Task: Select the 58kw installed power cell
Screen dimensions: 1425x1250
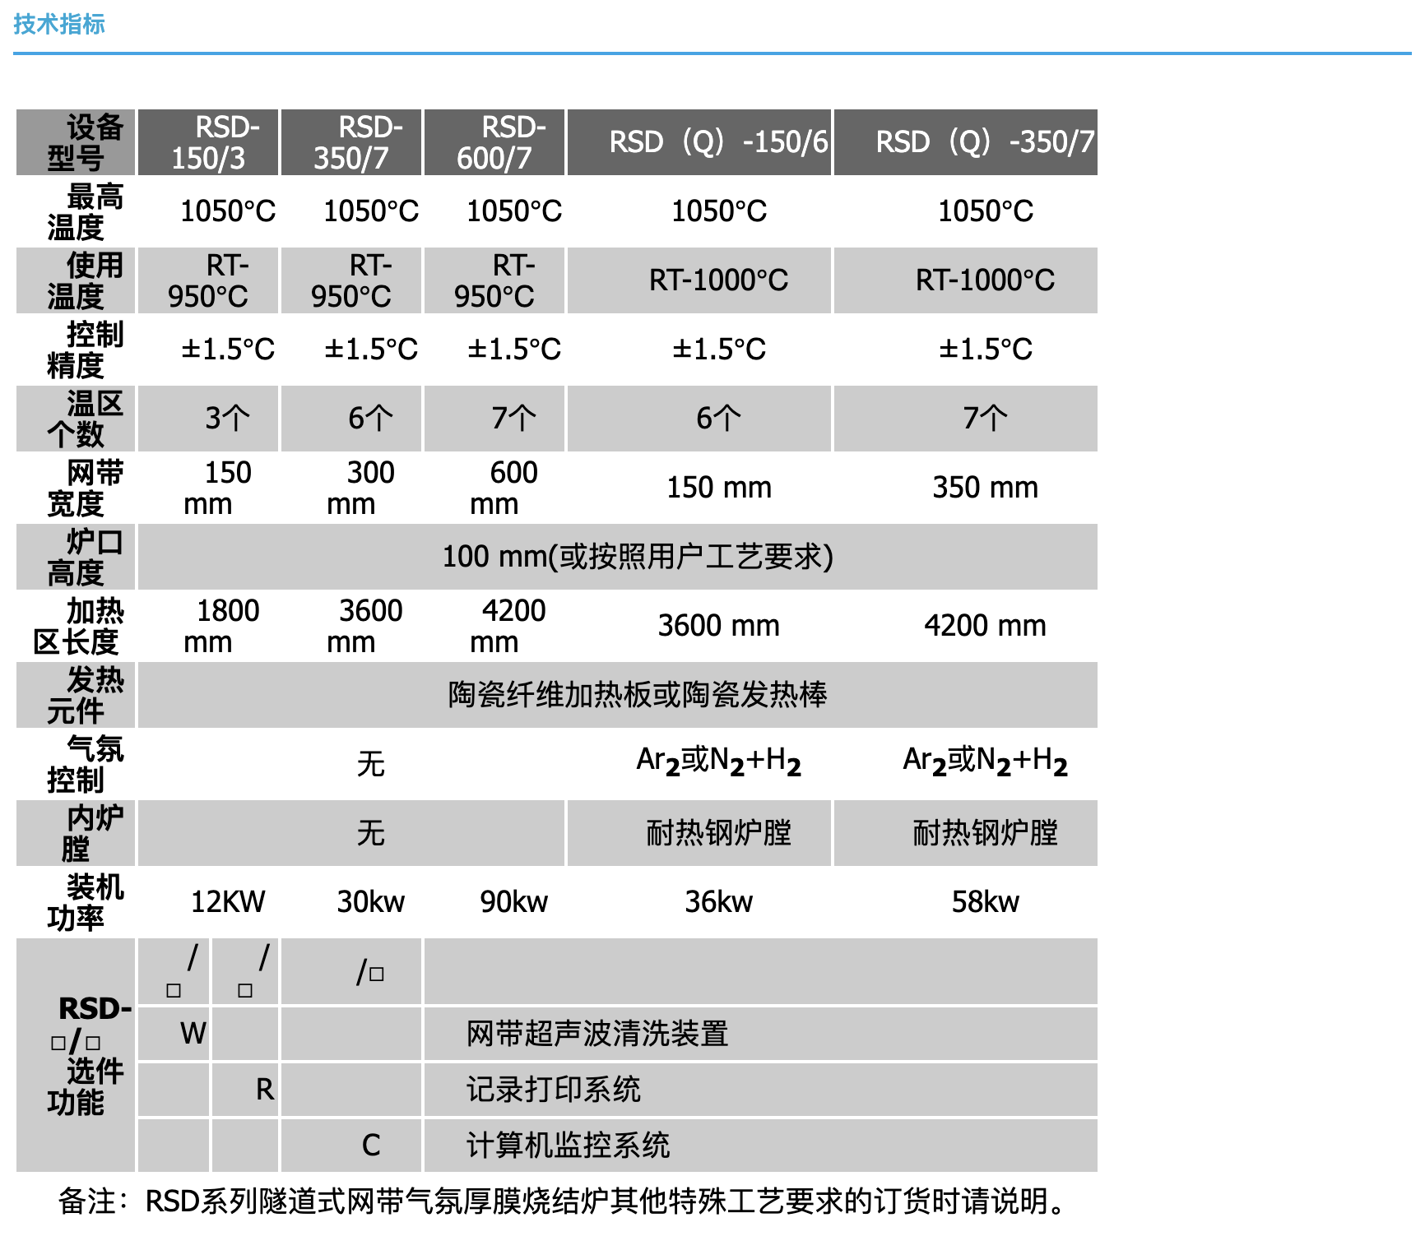Action: coord(985,902)
